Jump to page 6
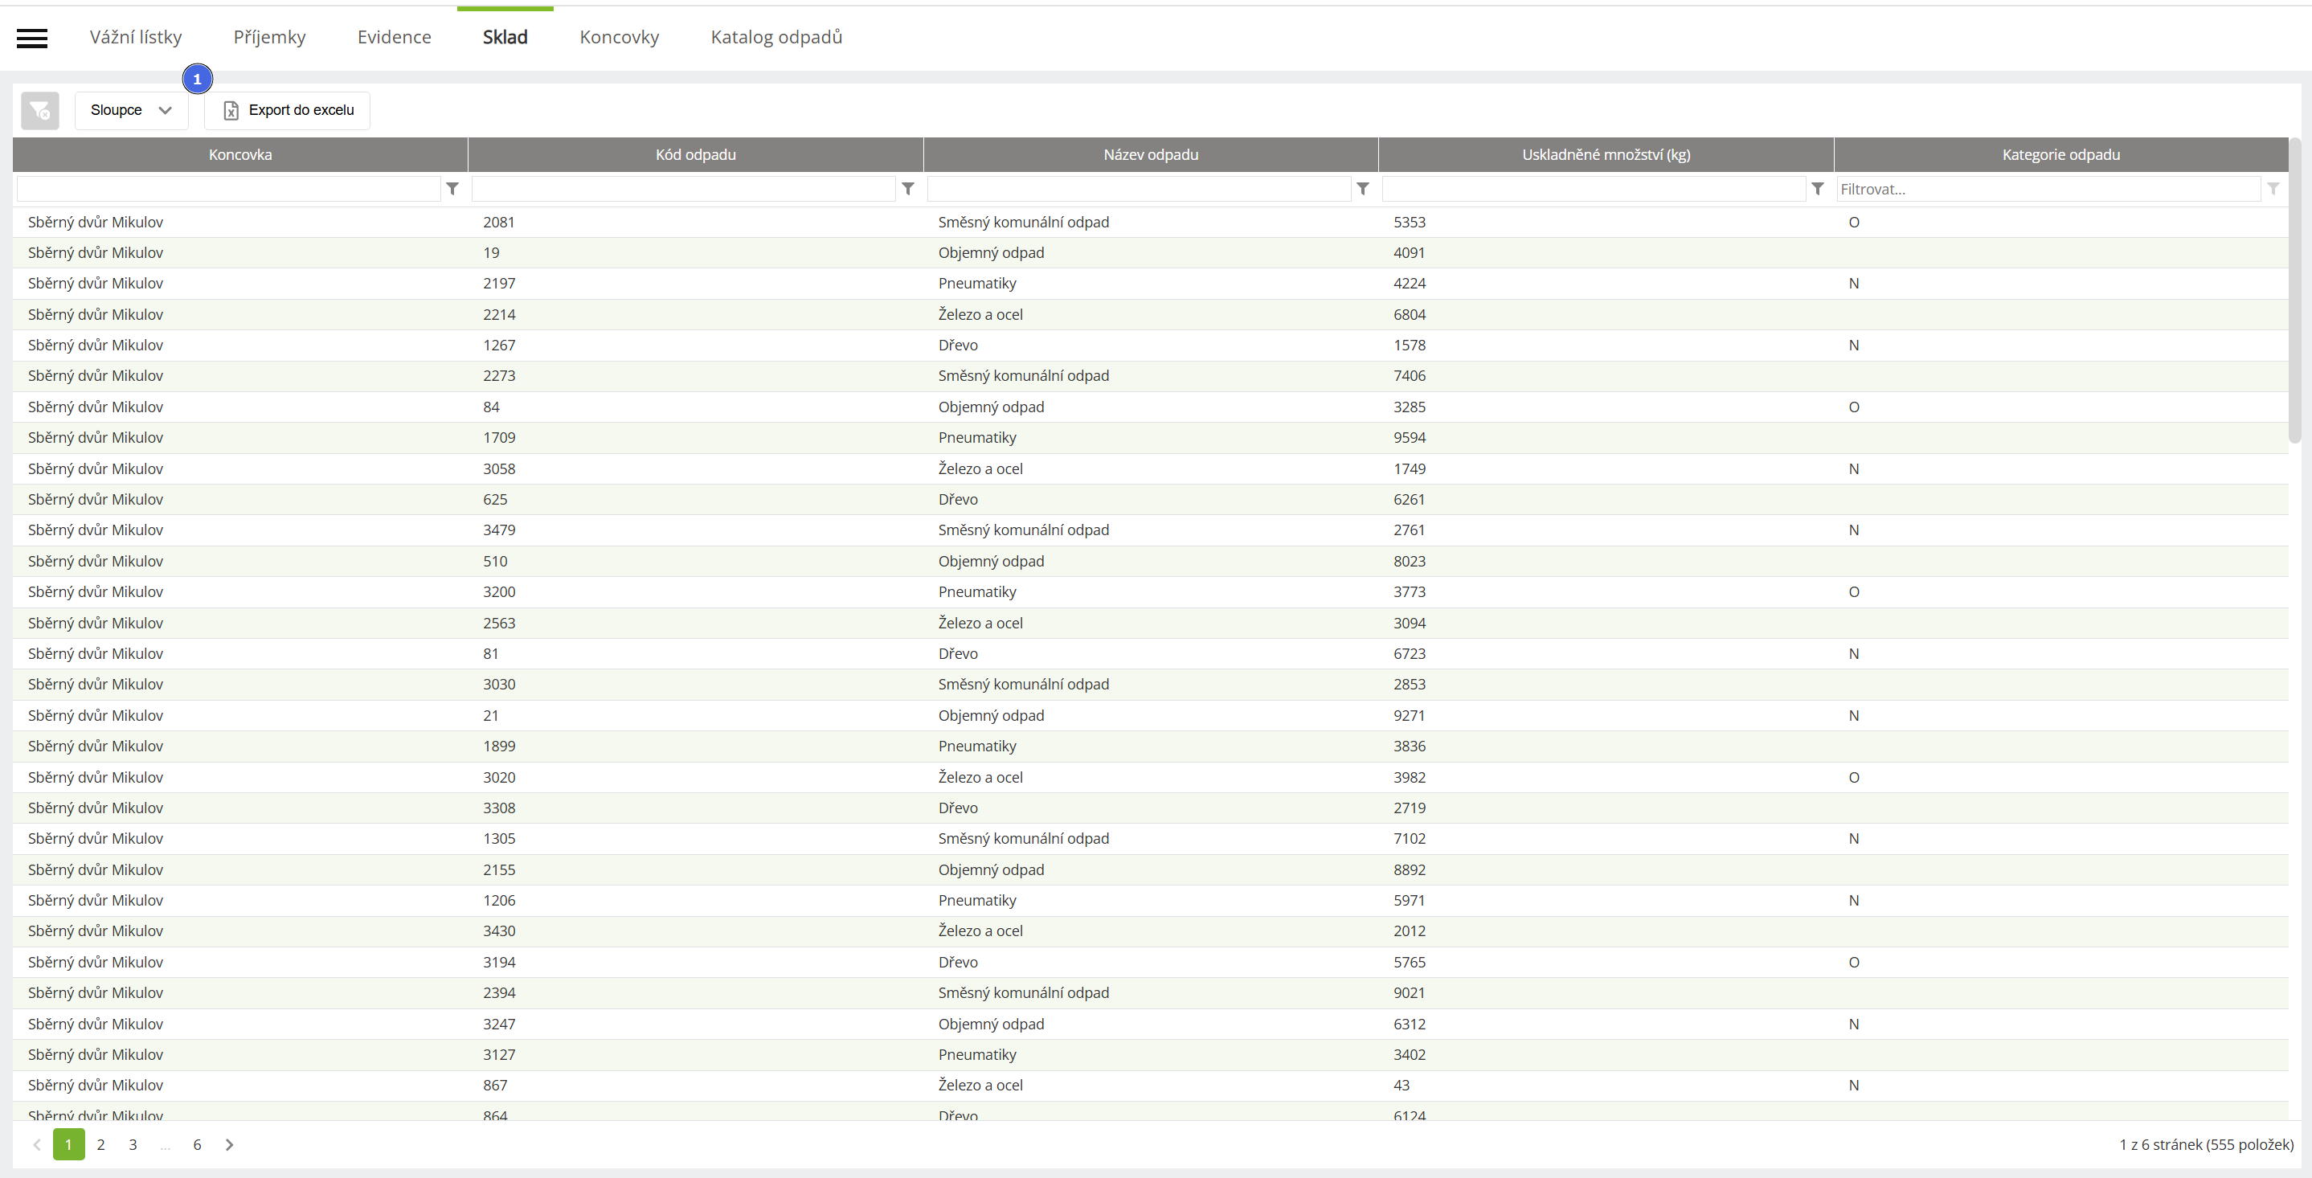The width and height of the screenshot is (2312, 1178). [x=197, y=1144]
